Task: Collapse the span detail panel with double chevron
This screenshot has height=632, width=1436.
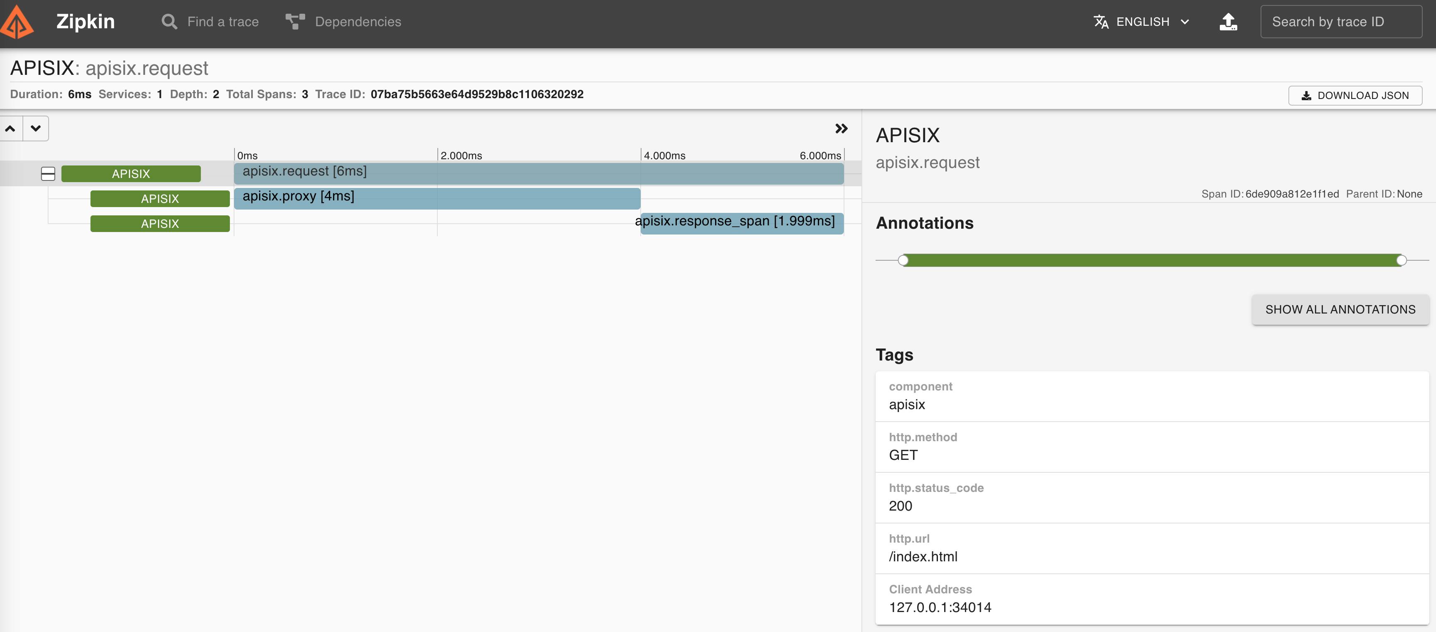Action: pyautogui.click(x=841, y=129)
